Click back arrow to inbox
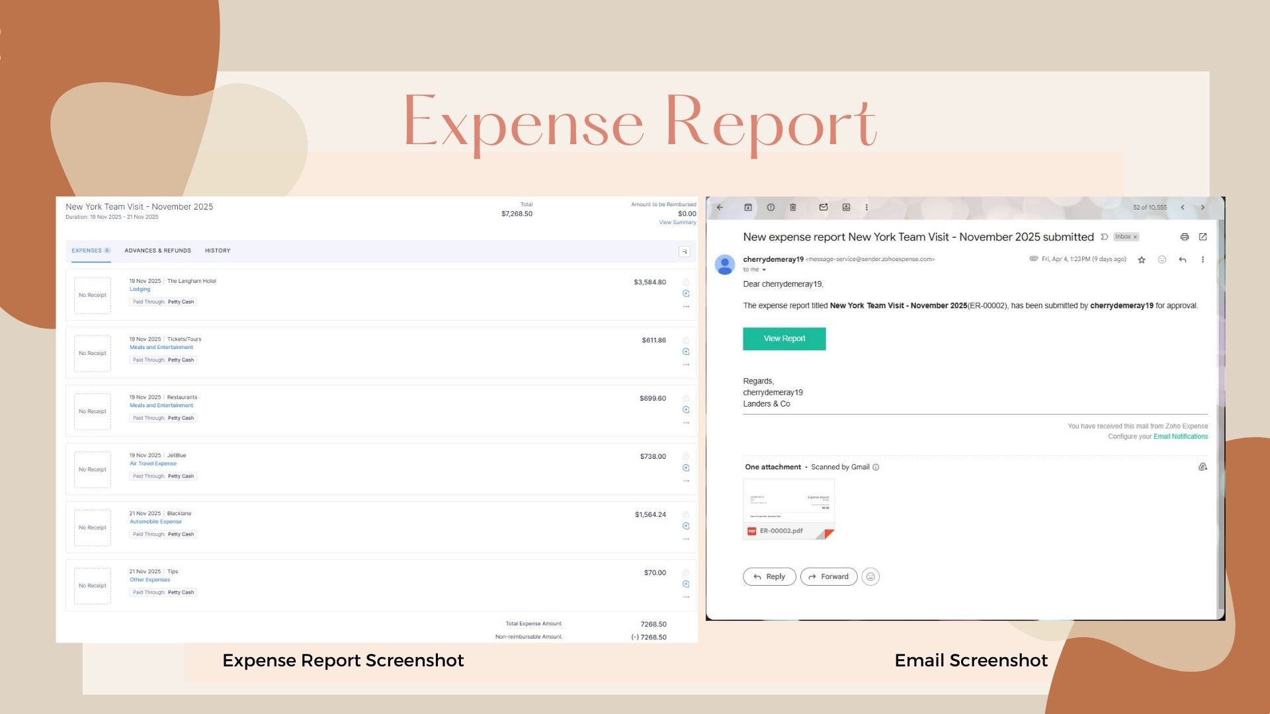This screenshot has height=714, width=1270. coord(720,208)
